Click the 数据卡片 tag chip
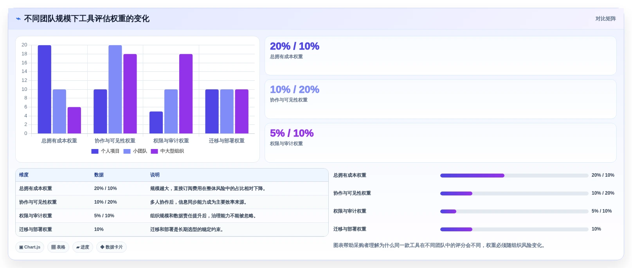This screenshot has width=632, height=268. [112, 247]
